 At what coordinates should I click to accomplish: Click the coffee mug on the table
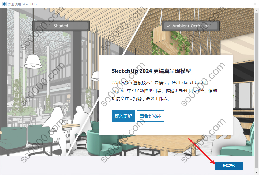pyautogui.click(x=70, y=122)
